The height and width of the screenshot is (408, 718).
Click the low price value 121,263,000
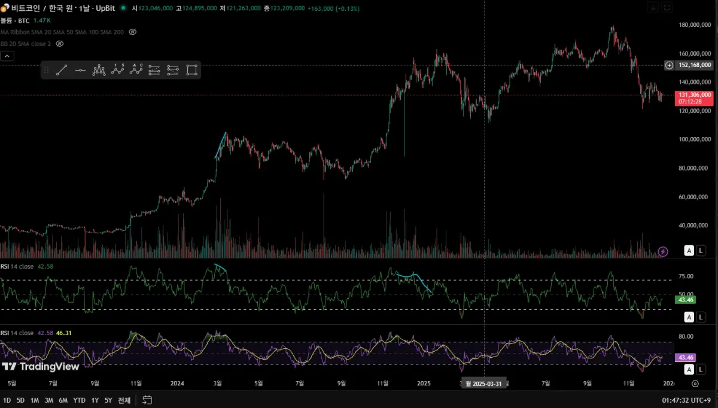[244, 8]
